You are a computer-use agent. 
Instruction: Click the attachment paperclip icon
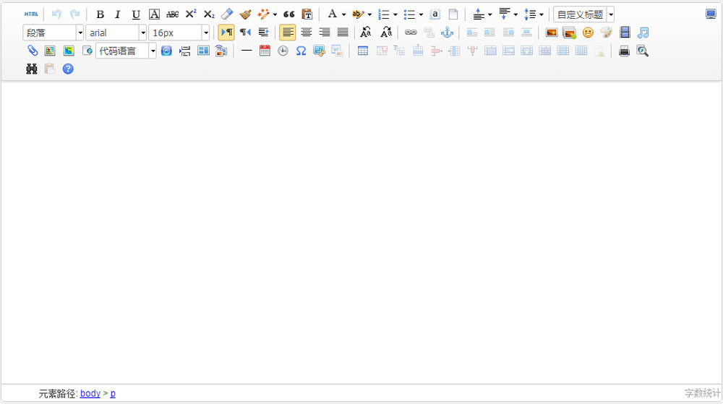[x=32, y=51]
